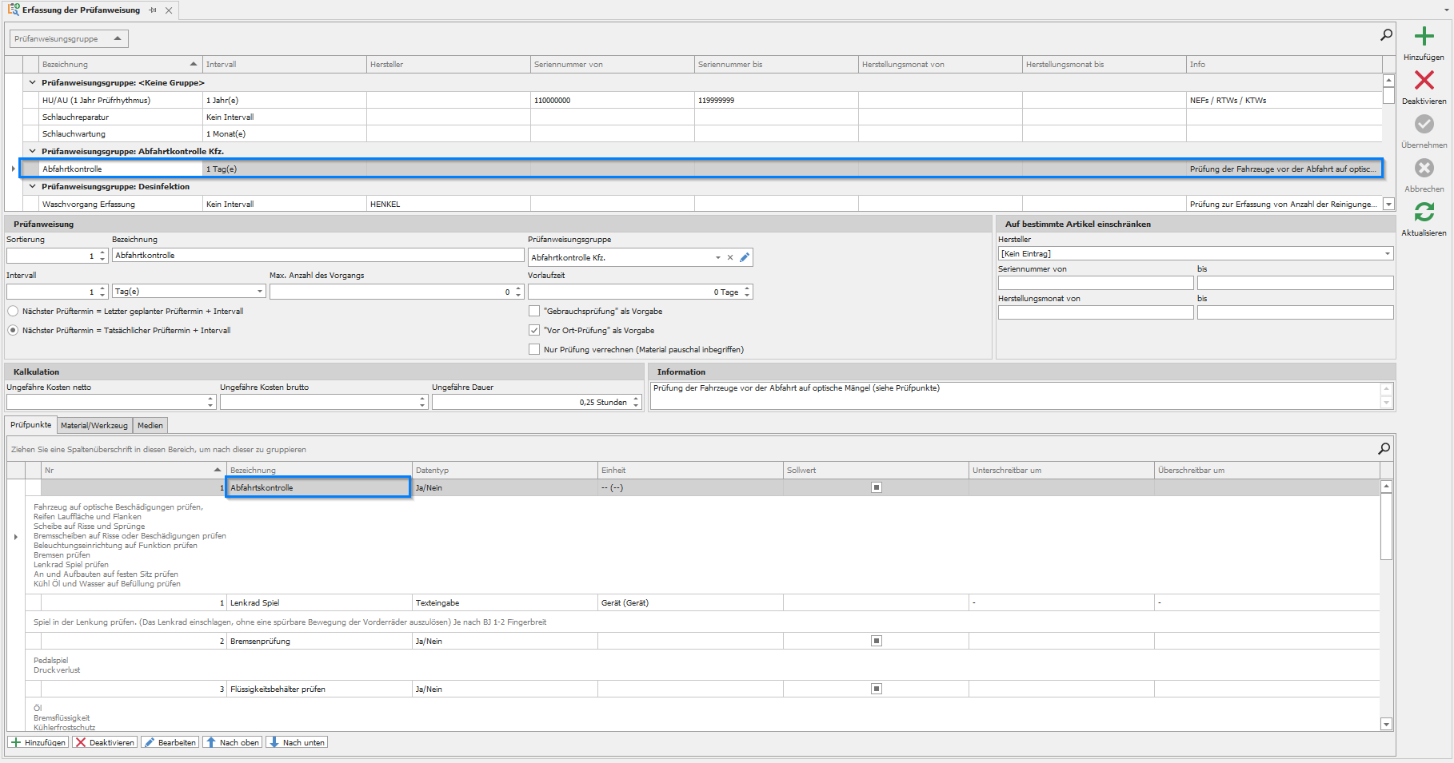Image resolution: width=1454 pixels, height=763 pixels.
Task: Click the Bearbeiten button at the bottom
Action: coord(170,742)
